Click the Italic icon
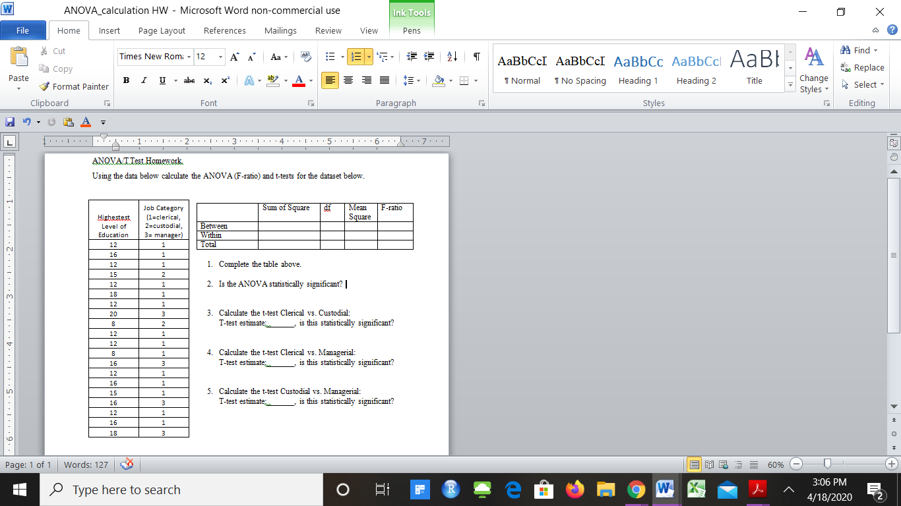 143,80
